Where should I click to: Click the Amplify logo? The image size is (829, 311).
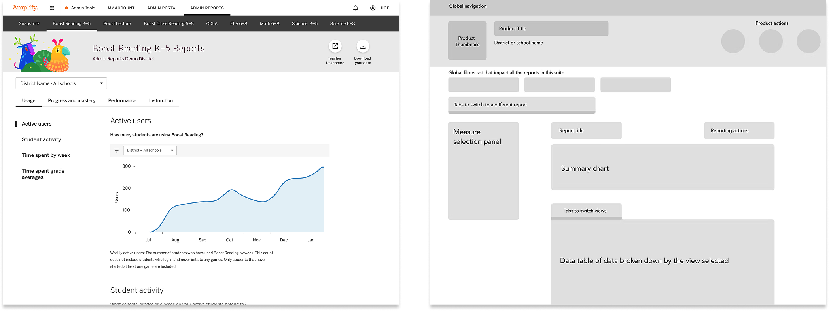25,8
